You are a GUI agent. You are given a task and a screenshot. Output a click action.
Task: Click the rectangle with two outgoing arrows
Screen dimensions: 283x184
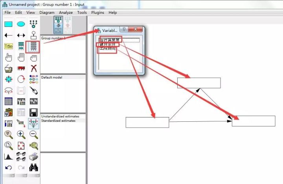(147, 123)
